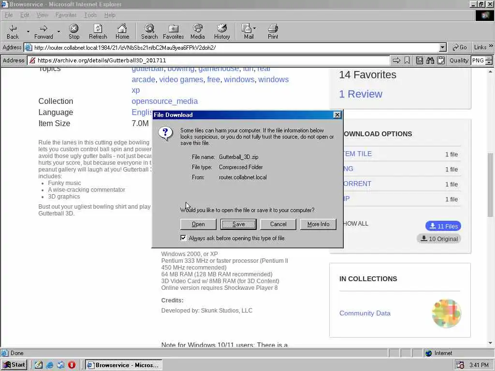Open the Back button history dropdown arrow
Screen dimensions: 495x371
pos(28,31)
